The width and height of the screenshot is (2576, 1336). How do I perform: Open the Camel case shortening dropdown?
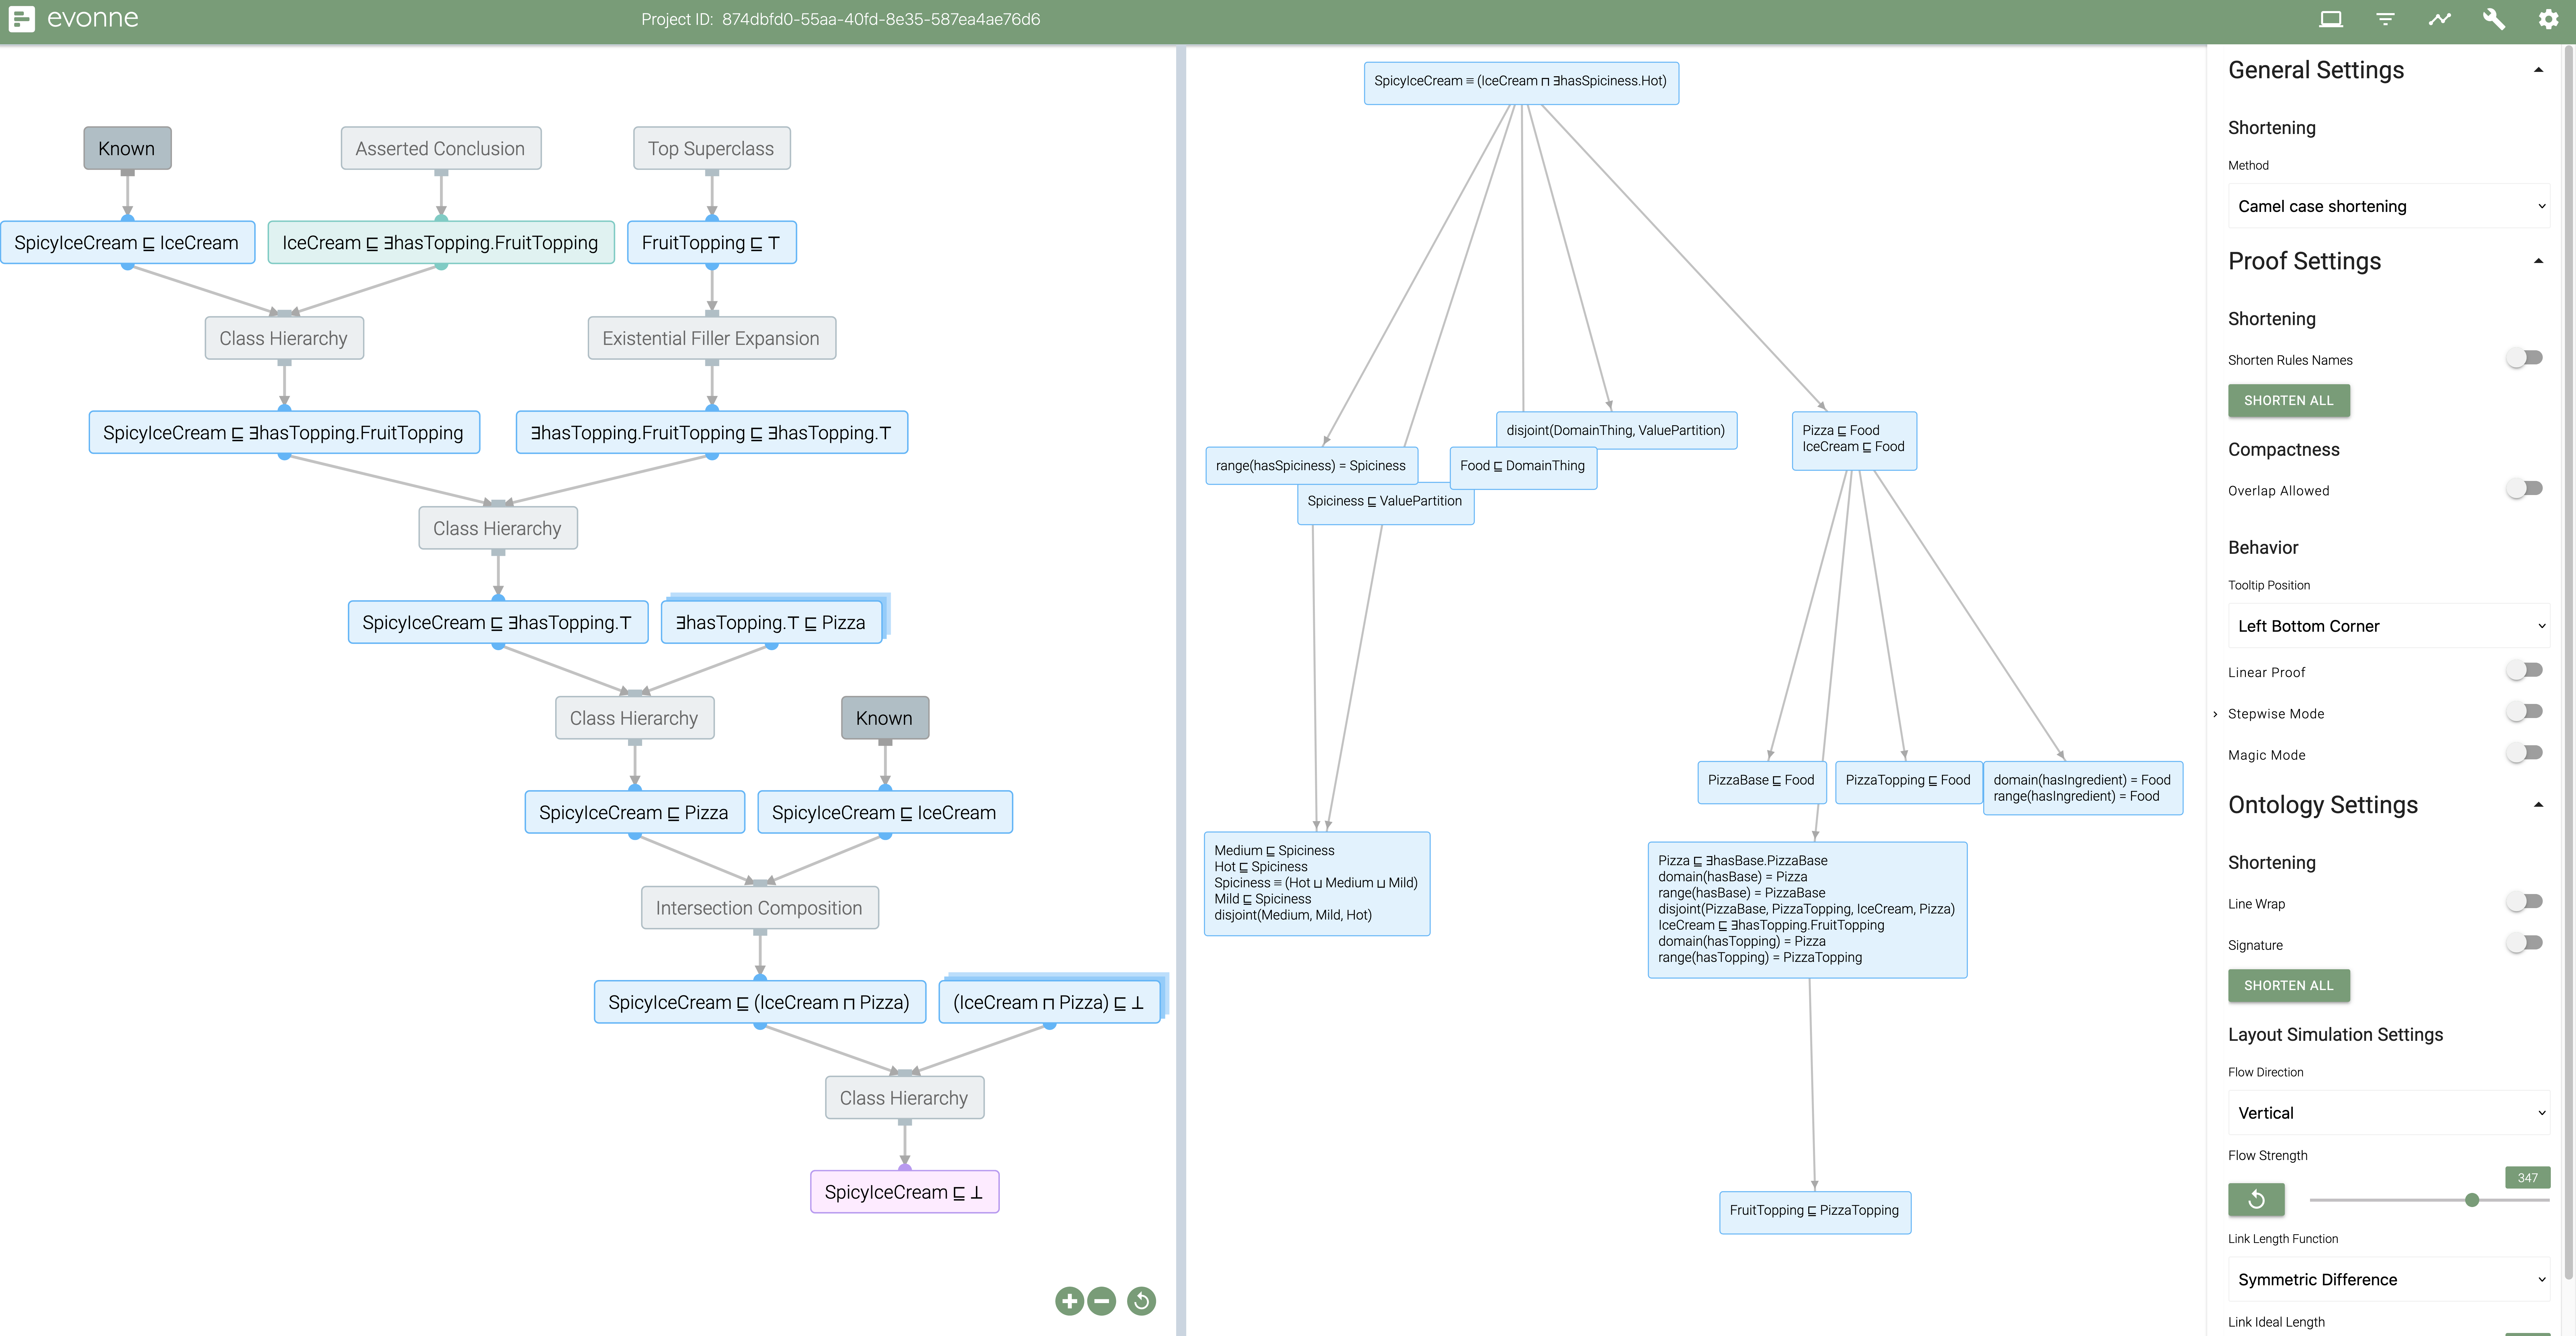(x=2388, y=206)
